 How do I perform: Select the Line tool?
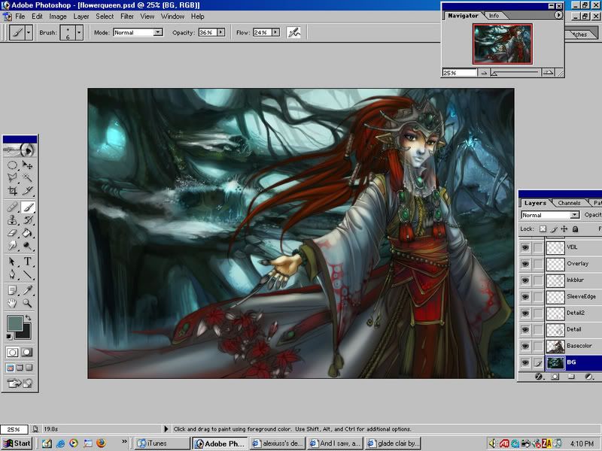tap(27, 274)
